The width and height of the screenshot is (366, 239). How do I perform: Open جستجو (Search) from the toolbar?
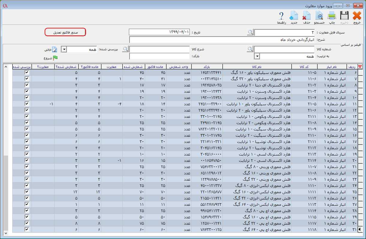click(319, 17)
